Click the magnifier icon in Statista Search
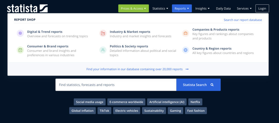 tap(212, 85)
